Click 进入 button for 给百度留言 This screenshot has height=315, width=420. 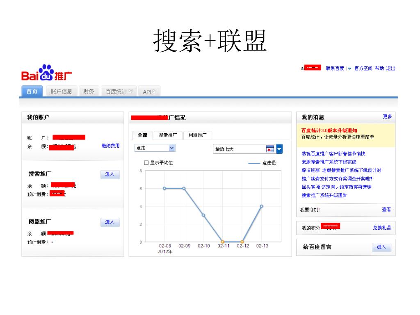(381, 247)
